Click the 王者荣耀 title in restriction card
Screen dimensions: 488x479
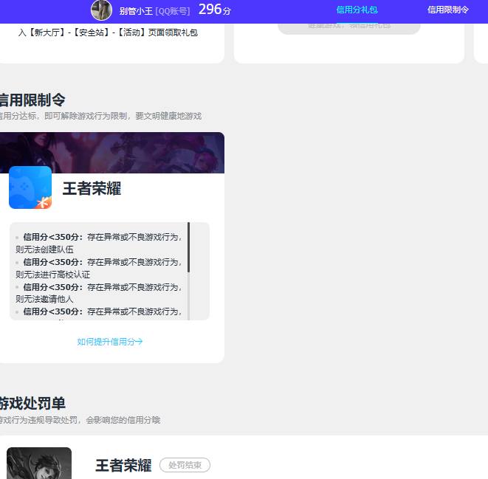pos(92,188)
